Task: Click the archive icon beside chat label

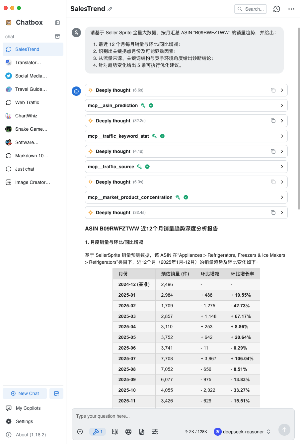Action: pyautogui.click(x=57, y=37)
